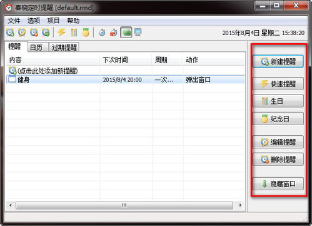
Task: Check the checkbox beside 健身 reminder
Action: [x=12, y=80]
